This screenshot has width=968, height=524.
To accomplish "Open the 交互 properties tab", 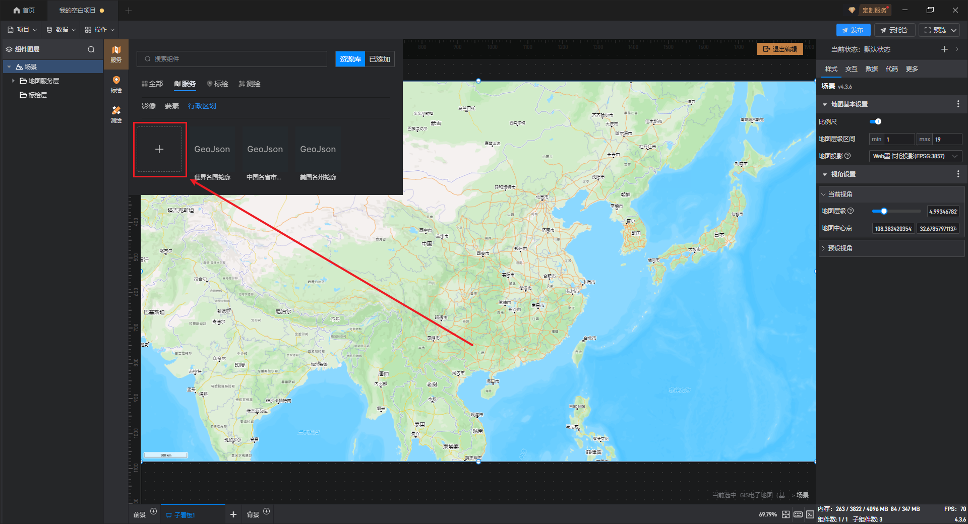I will pyautogui.click(x=852, y=69).
